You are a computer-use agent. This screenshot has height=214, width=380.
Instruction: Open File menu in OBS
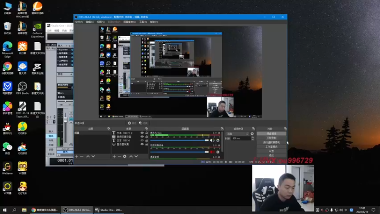click(x=79, y=22)
